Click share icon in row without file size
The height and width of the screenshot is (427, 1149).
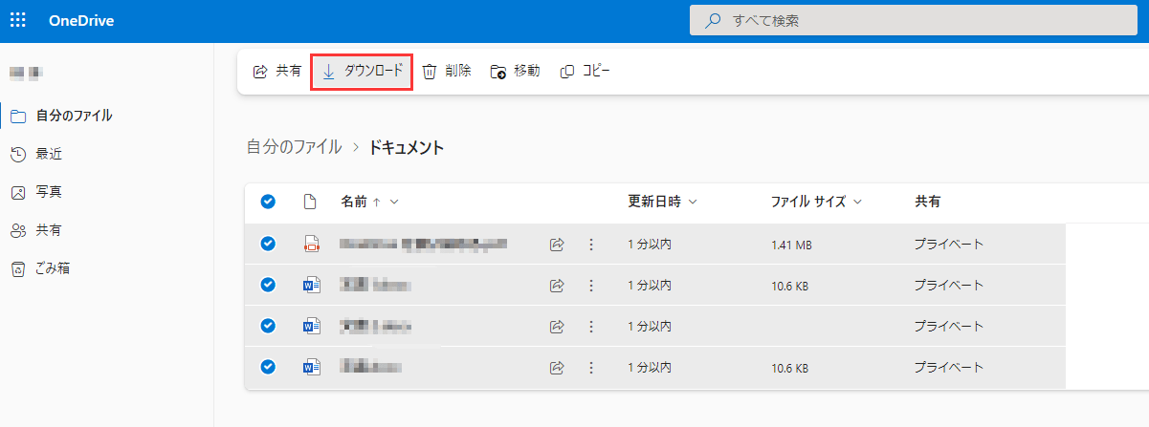pos(557,326)
